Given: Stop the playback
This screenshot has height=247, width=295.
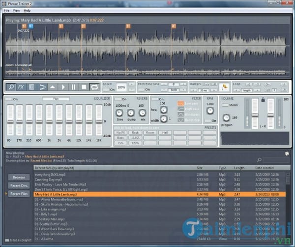Looking at the screenshot, I should 84,87.
